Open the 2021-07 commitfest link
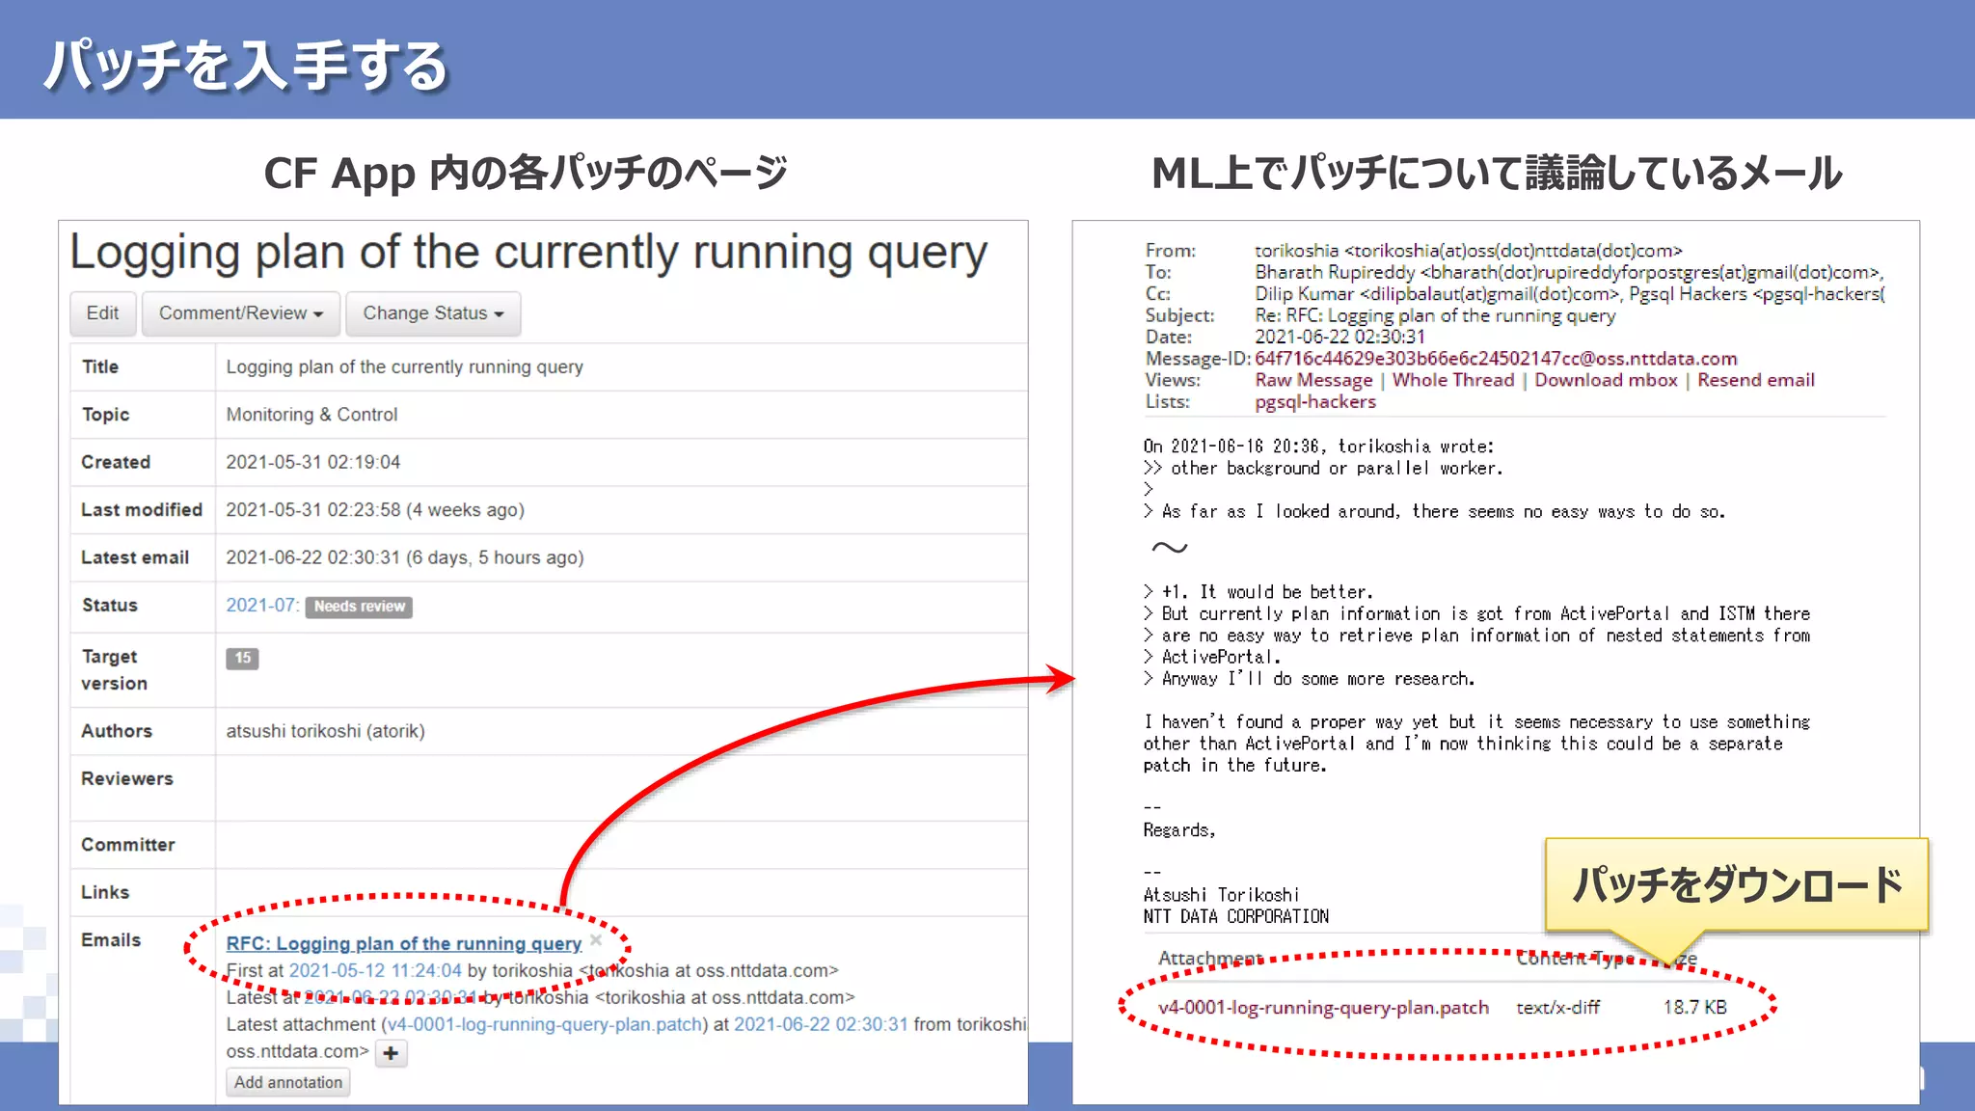The height and width of the screenshot is (1111, 1975). (262, 606)
